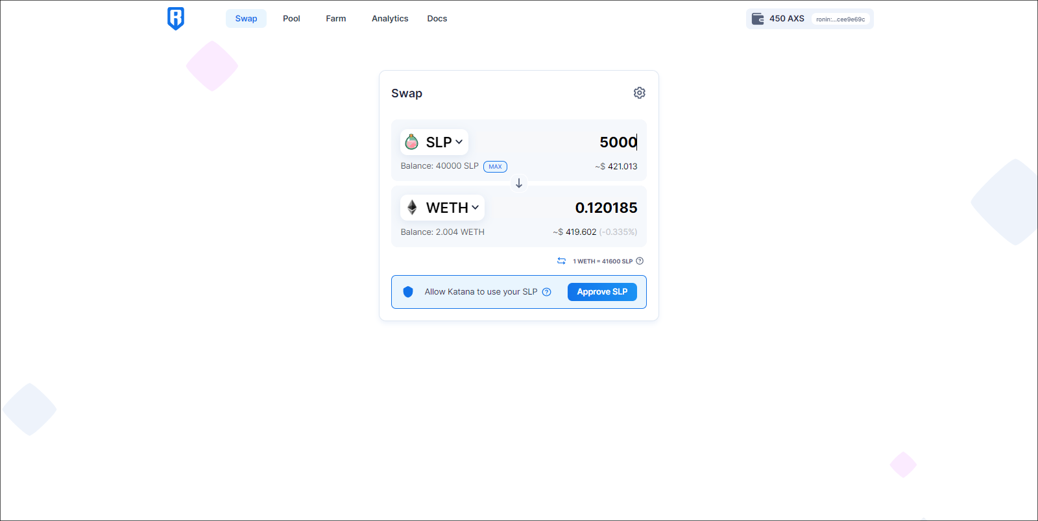The height and width of the screenshot is (521, 1038).
Task: Switch to the Swap tab
Action: [x=246, y=19]
